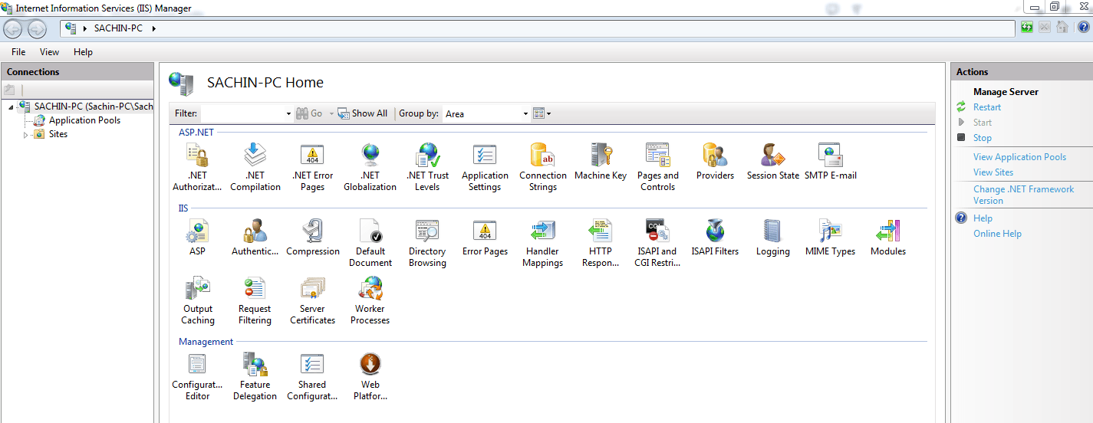Open the view mode dropdown button

(x=542, y=113)
